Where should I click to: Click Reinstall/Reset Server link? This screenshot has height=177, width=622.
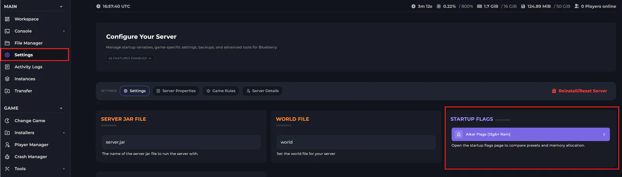coord(579,91)
